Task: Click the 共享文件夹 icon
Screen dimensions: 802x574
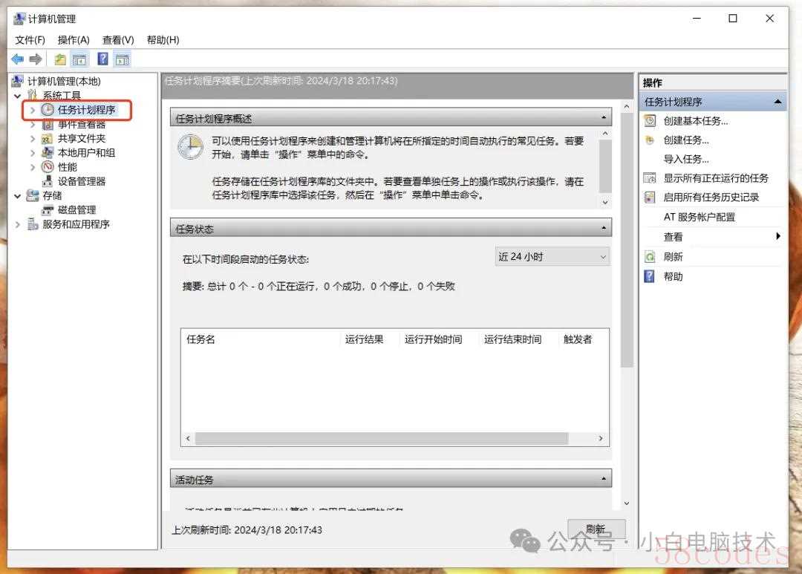Action: (48, 138)
